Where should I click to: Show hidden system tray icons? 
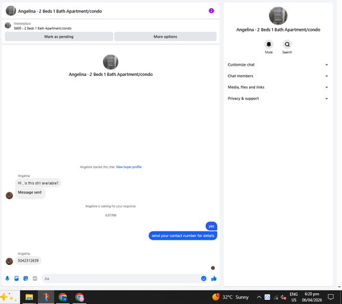(259, 297)
